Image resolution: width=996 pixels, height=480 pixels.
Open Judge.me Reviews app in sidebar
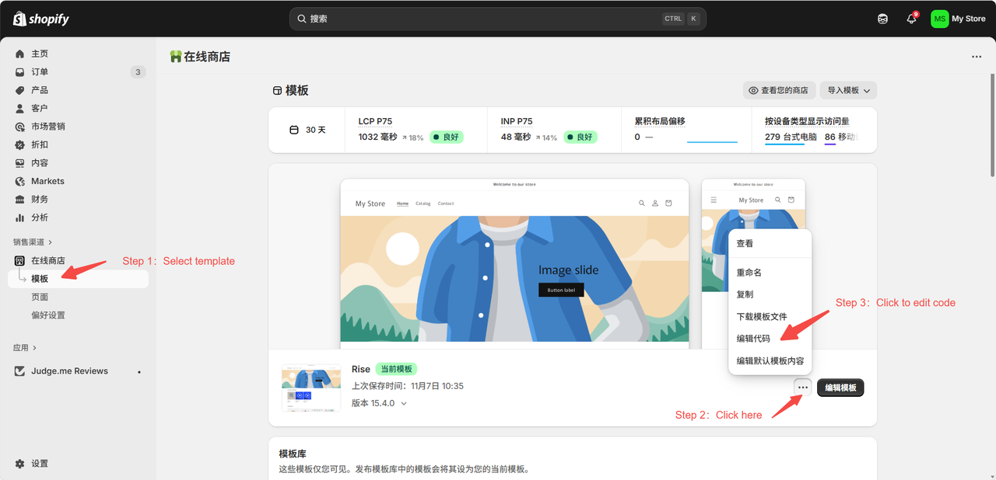click(69, 371)
